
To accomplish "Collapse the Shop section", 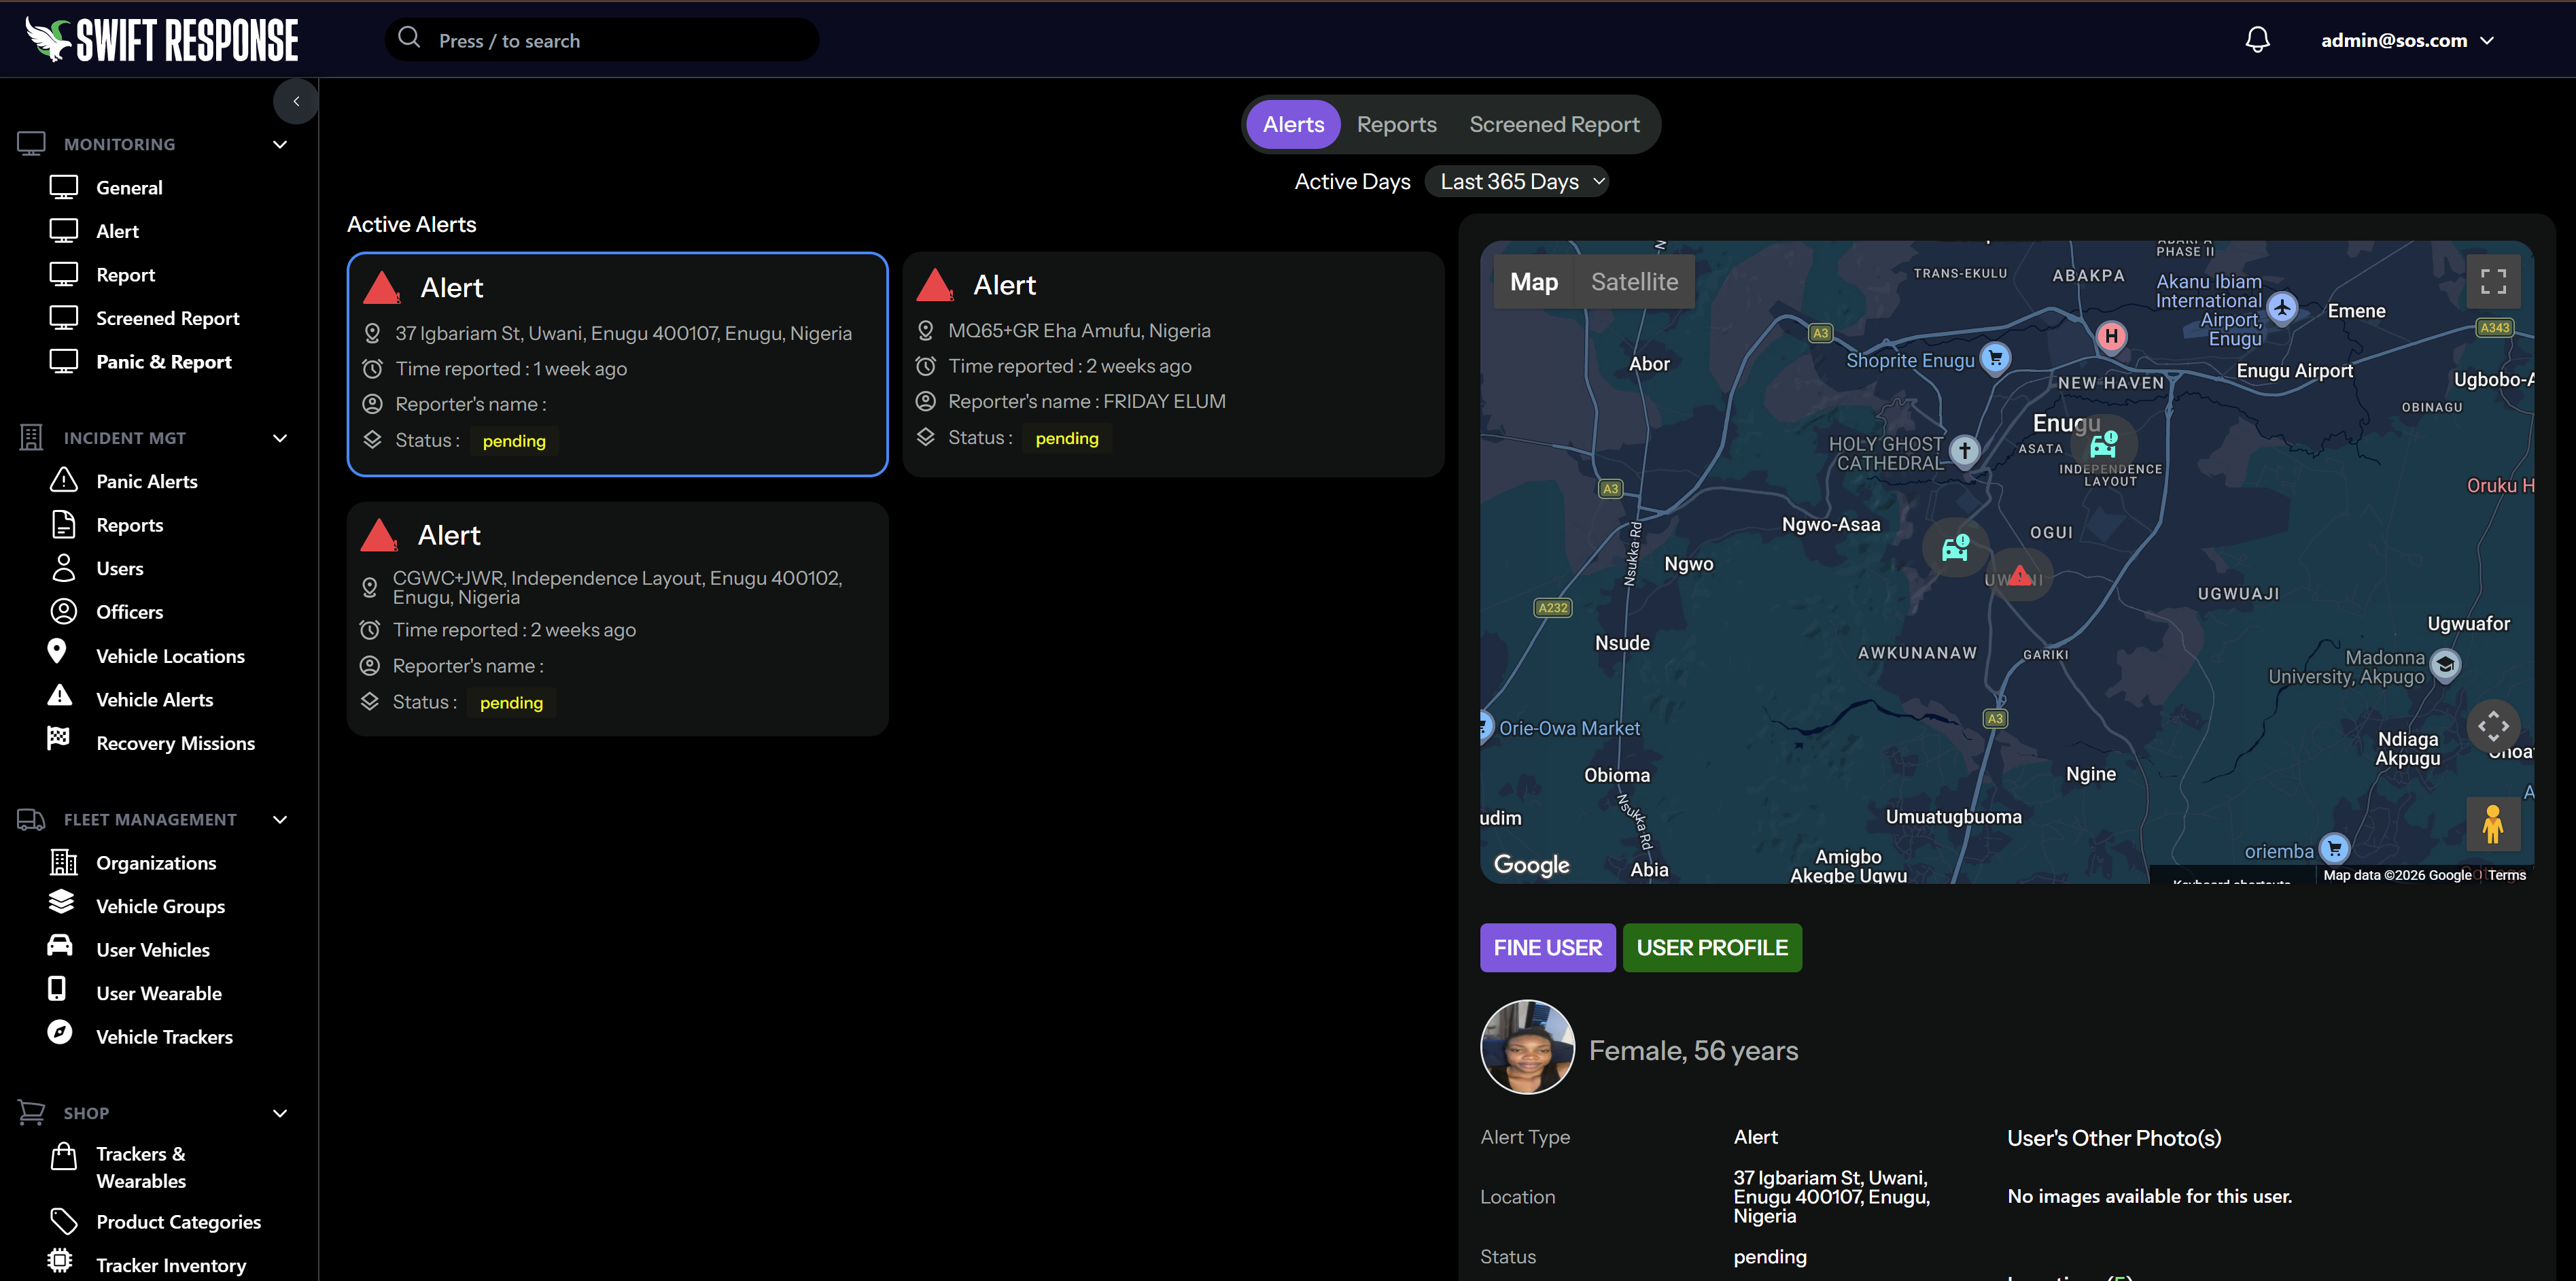I will (x=280, y=1113).
